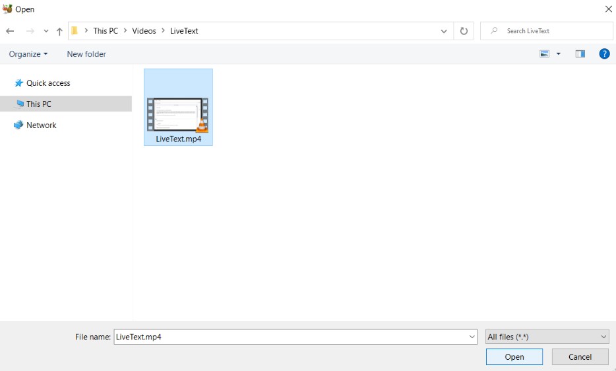Screen dimensions: 616x371
Task: Select This PC in the breadcrumb path
Action: click(x=106, y=30)
